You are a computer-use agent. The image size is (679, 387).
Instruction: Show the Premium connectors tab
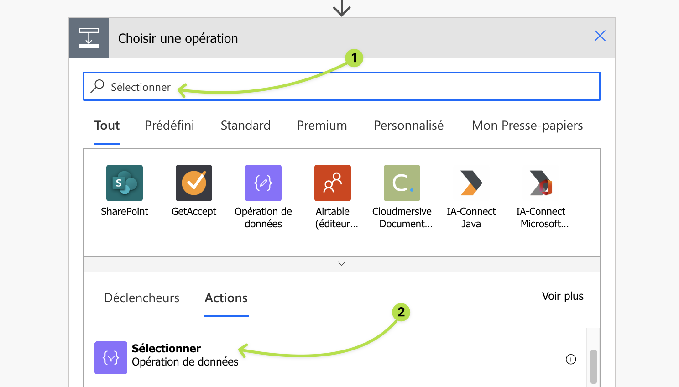(x=322, y=126)
